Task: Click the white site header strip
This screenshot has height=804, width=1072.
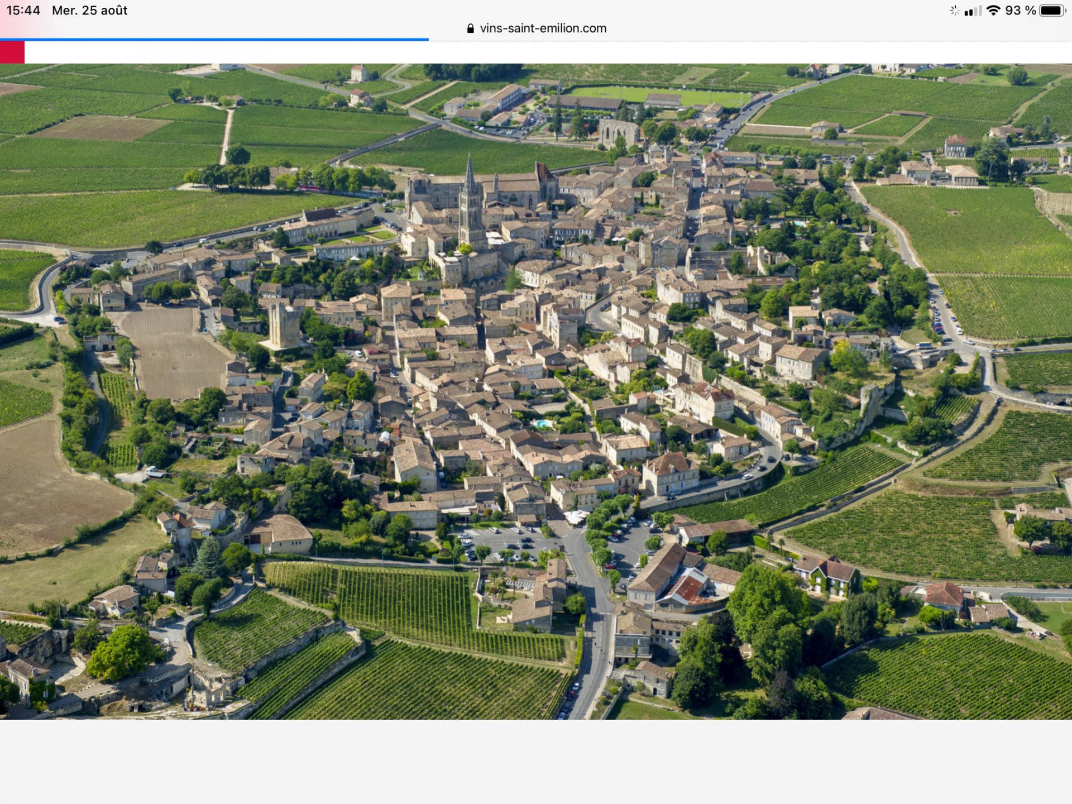Action: click(x=547, y=52)
